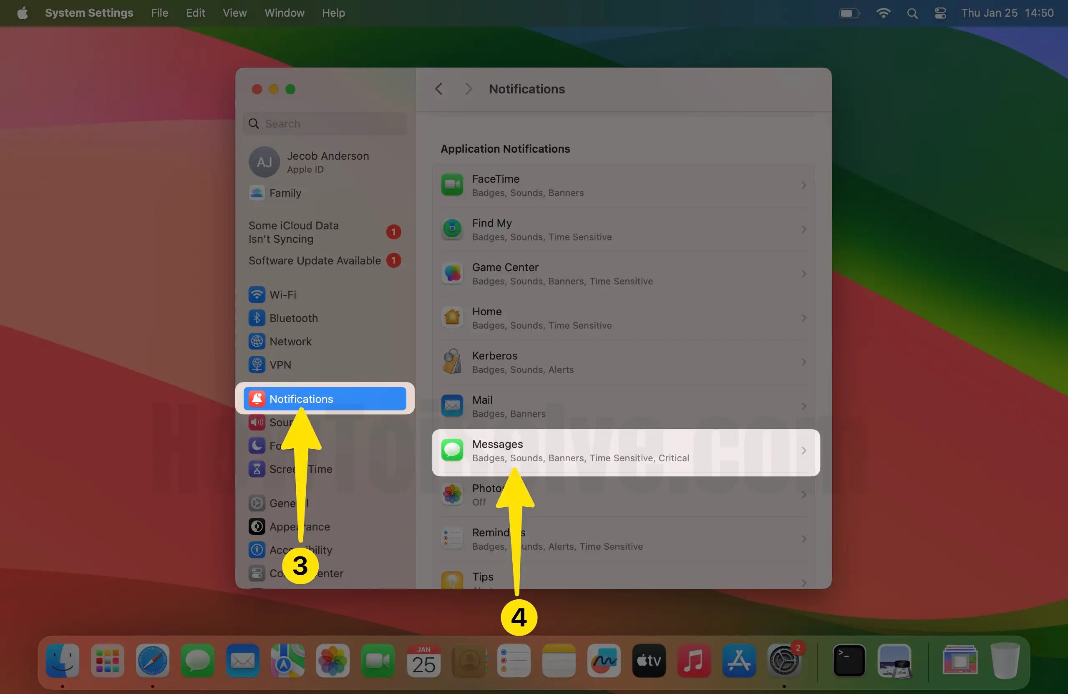Open Messages notification settings
1068x694 pixels.
pos(625,450)
